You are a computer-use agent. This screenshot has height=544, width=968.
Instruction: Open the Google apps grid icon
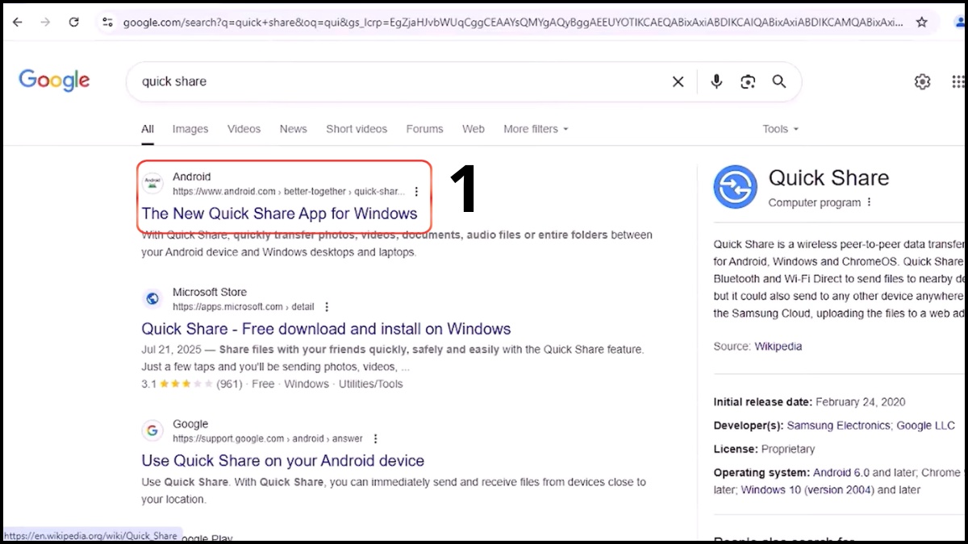(x=958, y=81)
